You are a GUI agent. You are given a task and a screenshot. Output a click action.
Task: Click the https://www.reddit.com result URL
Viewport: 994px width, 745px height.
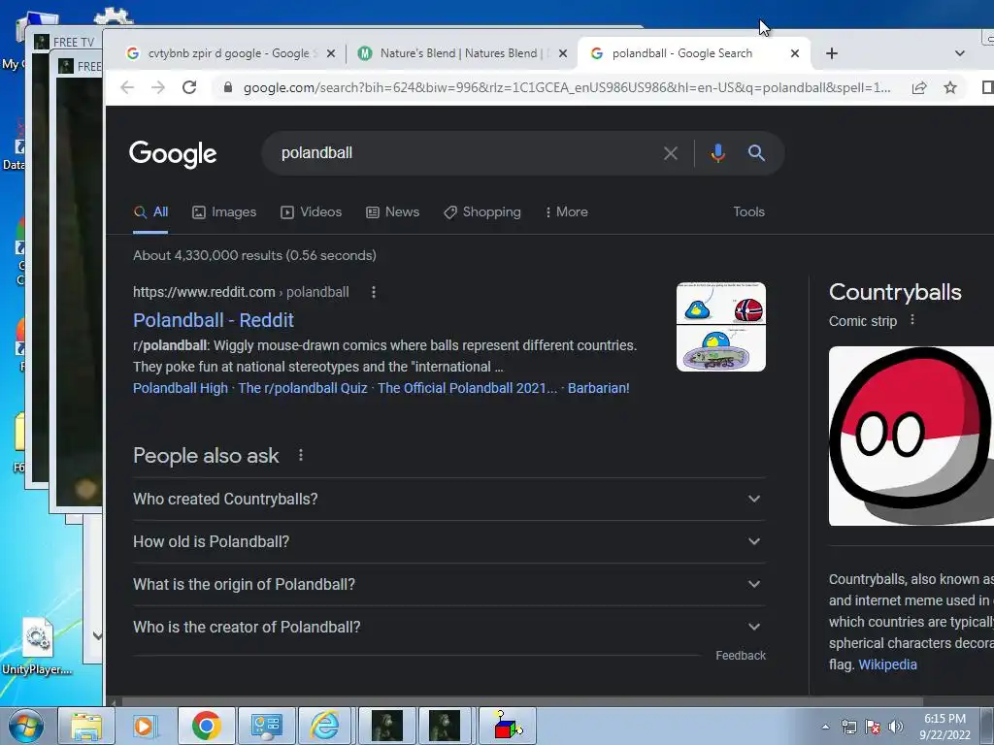pos(204,292)
